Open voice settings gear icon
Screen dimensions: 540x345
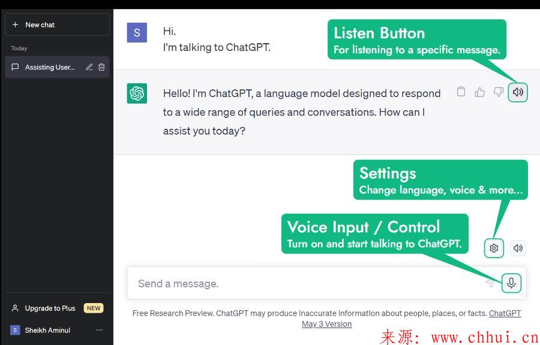coord(494,248)
